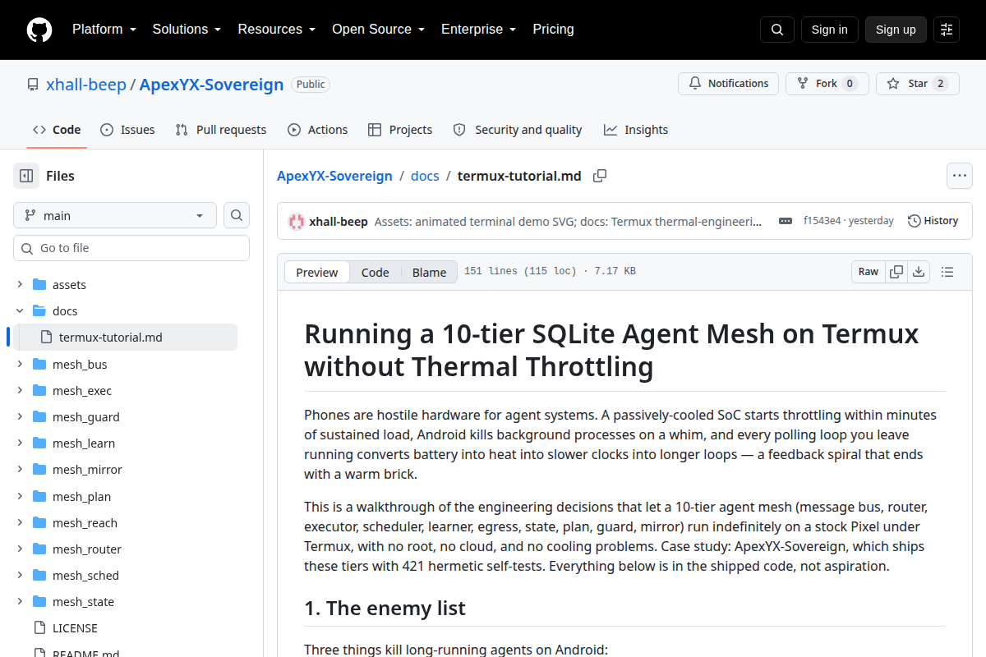Switch to Code view
Image resolution: width=986 pixels, height=657 pixels.
376,273
